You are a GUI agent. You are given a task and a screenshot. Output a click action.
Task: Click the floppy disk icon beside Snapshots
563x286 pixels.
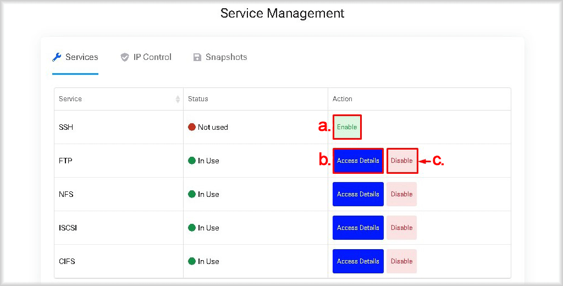click(197, 57)
